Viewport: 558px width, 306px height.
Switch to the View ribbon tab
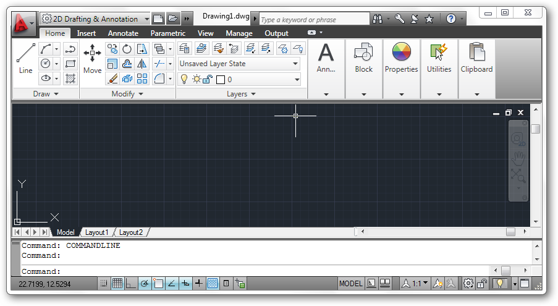[205, 33]
